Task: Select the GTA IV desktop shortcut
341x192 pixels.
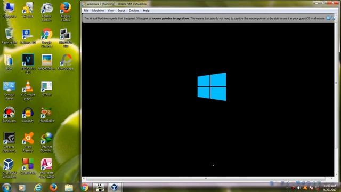Action: click(x=47, y=89)
